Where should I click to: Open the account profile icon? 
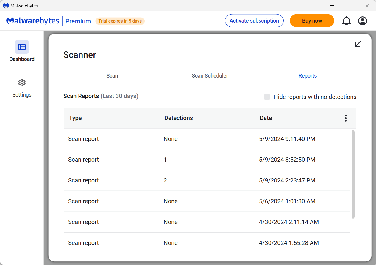[x=362, y=21]
